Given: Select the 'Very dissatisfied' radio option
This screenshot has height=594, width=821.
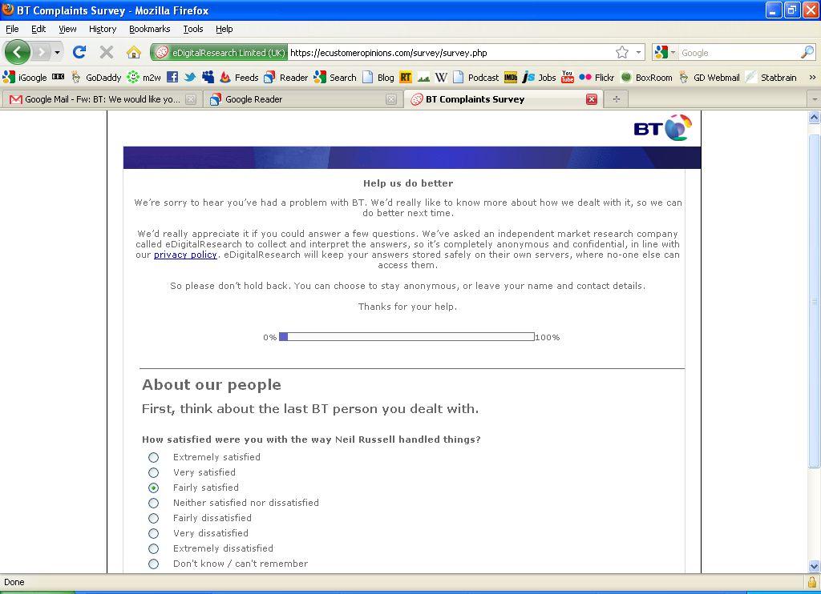Looking at the screenshot, I should pyautogui.click(x=154, y=533).
